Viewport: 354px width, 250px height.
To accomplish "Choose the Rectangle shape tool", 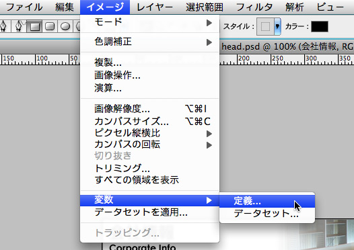I will coord(34,26).
